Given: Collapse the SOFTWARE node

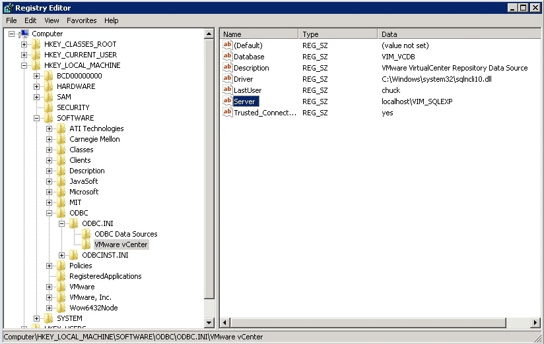Looking at the screenshot, I should tap(36, 118).
